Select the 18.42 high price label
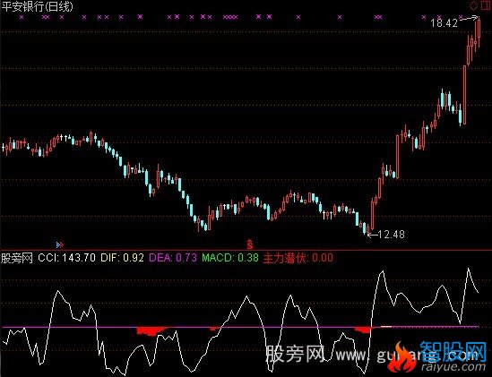 pos(444,23)
